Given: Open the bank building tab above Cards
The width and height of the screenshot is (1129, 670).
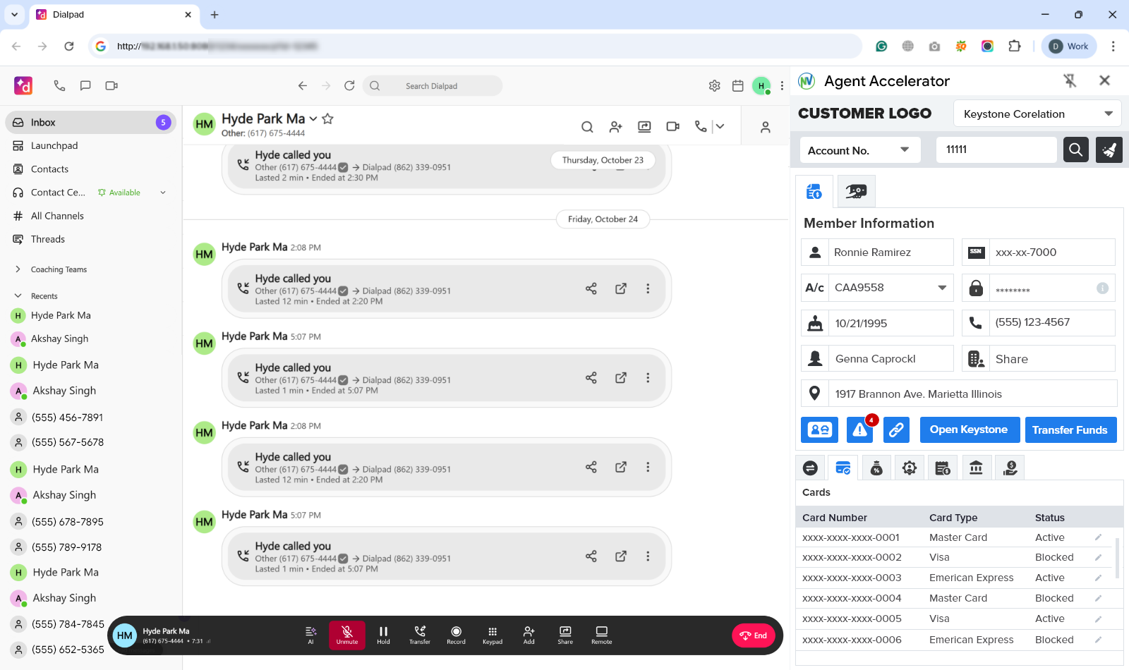Looking at the screenshot, I should click(x=976, y=468).
